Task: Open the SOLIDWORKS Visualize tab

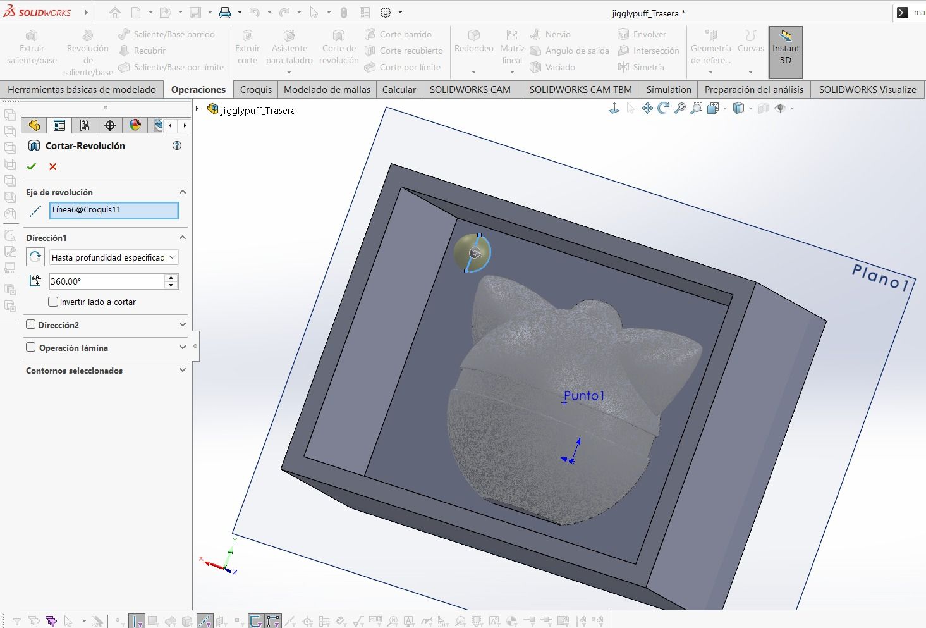Action: [x=867, y=90]
